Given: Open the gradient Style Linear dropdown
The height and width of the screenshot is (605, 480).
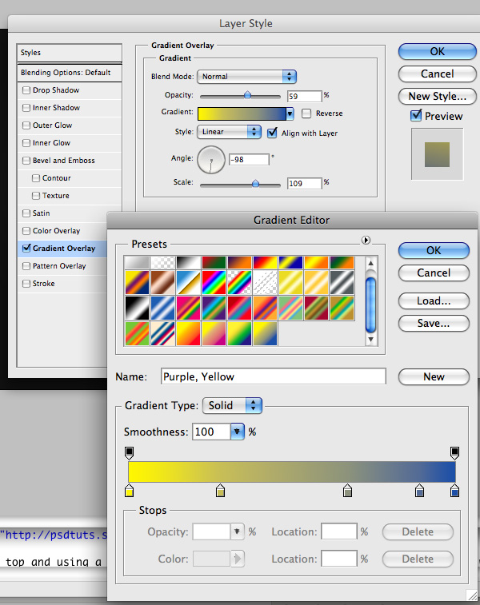Looking at the screenshot, I should 230,132.
